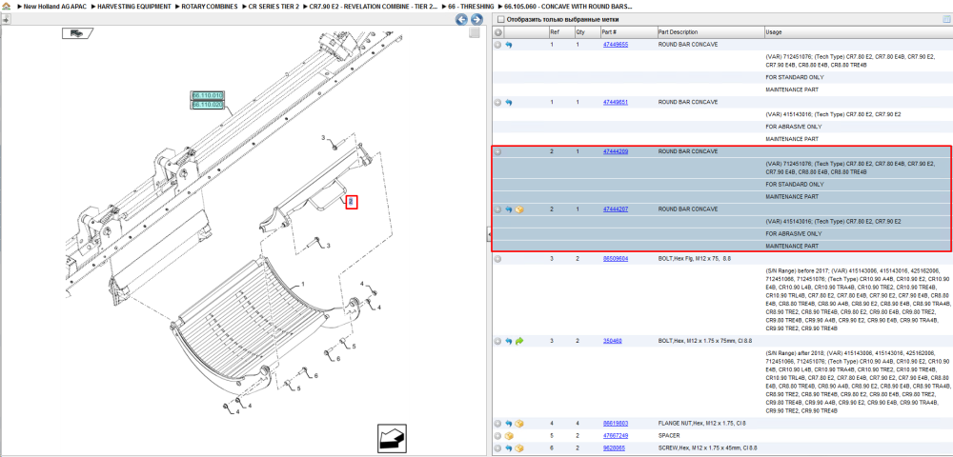Click the blue supersession arrow for 47449651
This screenshot has height=457, width=953.
(x=509, y=103)
